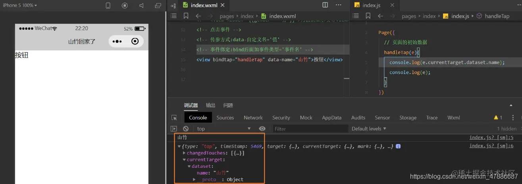Screen dimensions: 522x184
Task: Click the object info i badge
Action: pos(398,146)
